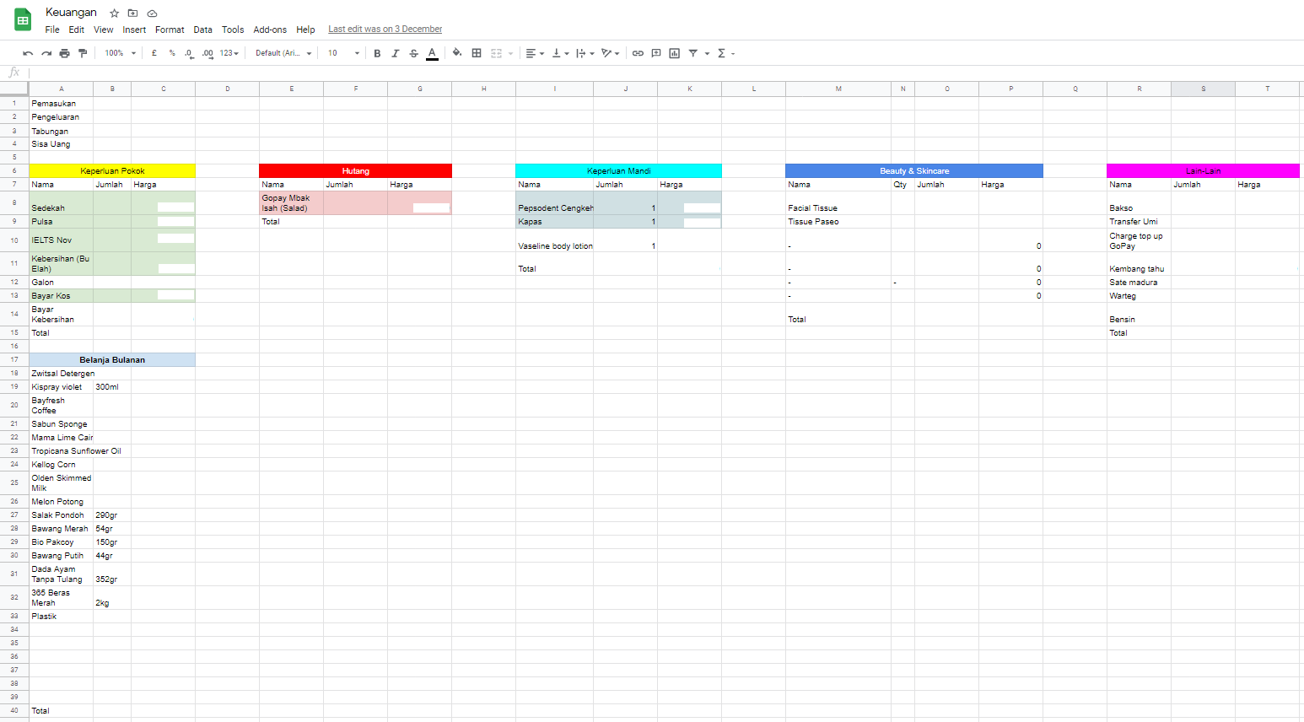Format the cell as percent

coord(172,53)
